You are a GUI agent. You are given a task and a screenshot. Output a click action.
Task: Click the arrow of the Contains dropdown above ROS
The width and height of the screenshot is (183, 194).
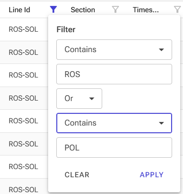point(161,50)
